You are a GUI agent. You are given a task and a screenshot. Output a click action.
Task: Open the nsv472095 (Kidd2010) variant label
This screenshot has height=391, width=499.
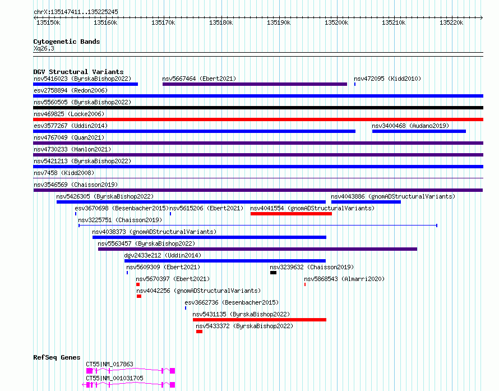click(x=387, y=79)
